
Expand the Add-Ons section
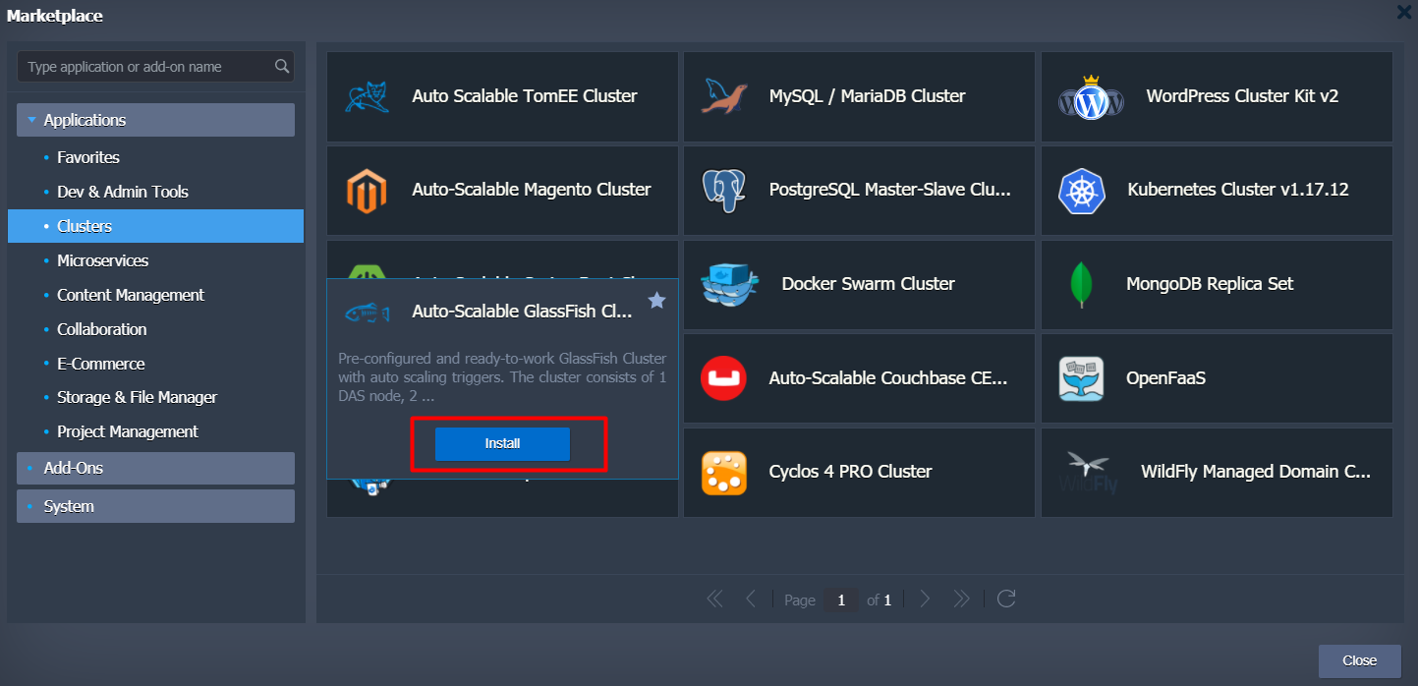(x=155, y=468)
